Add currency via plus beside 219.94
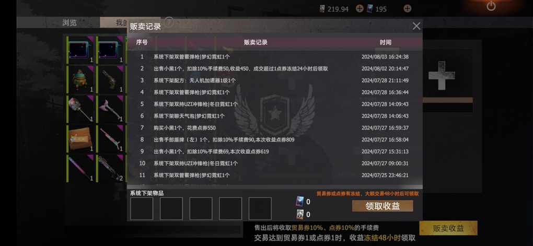Viewport: 533px width, 246px height. point(360,8)
